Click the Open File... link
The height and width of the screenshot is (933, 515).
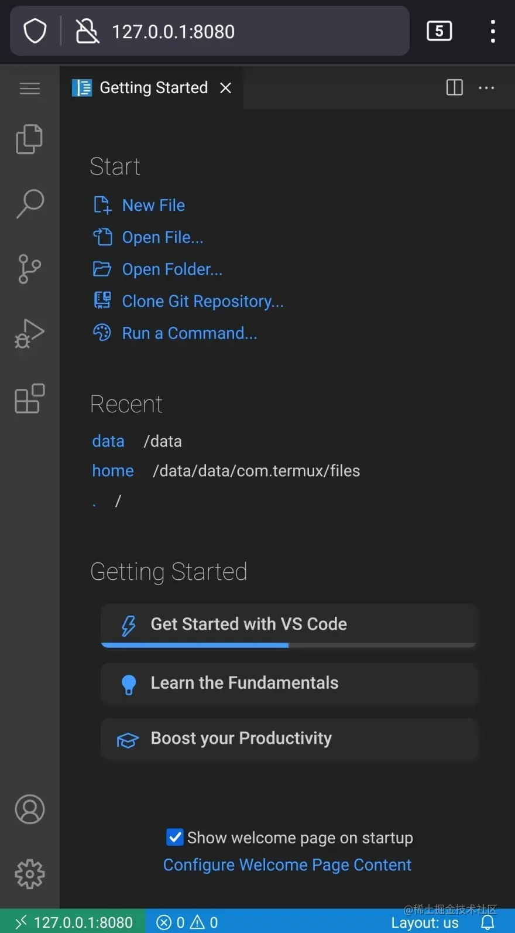[163, 237]
